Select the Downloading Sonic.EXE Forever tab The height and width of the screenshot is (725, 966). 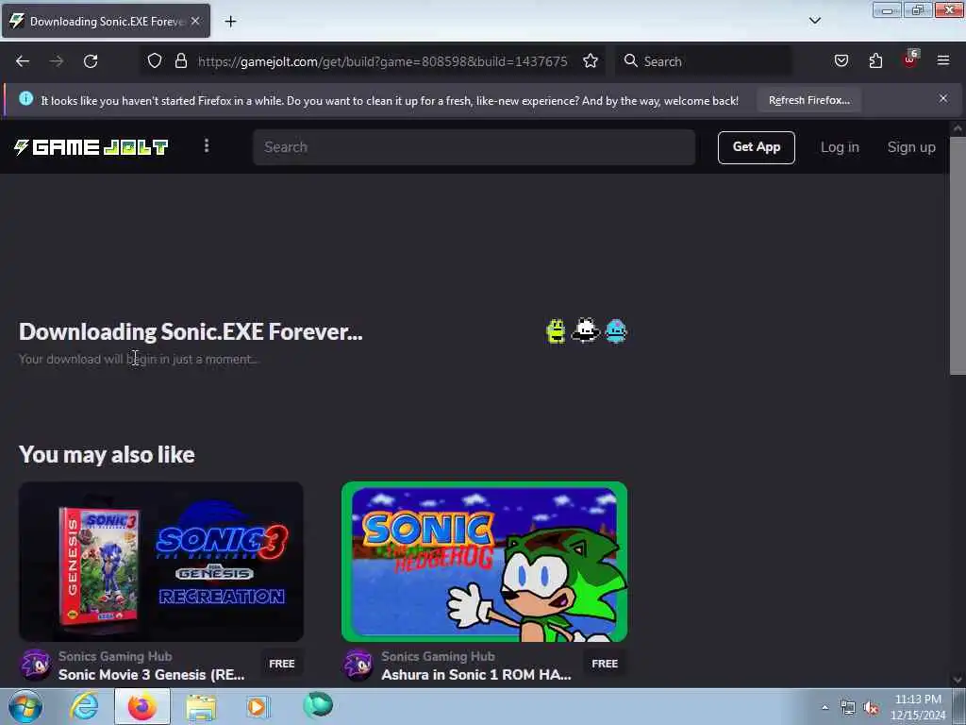[x=106, y=22]
